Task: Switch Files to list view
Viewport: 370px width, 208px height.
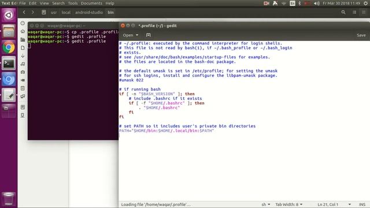Action: [354, 12]
